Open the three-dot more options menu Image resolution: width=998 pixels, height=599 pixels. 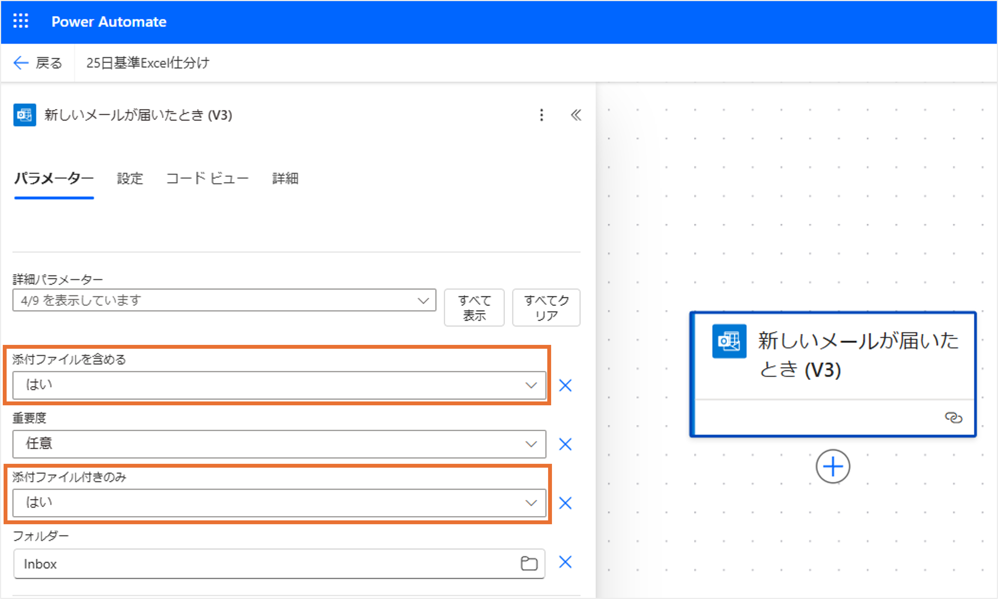541,115
